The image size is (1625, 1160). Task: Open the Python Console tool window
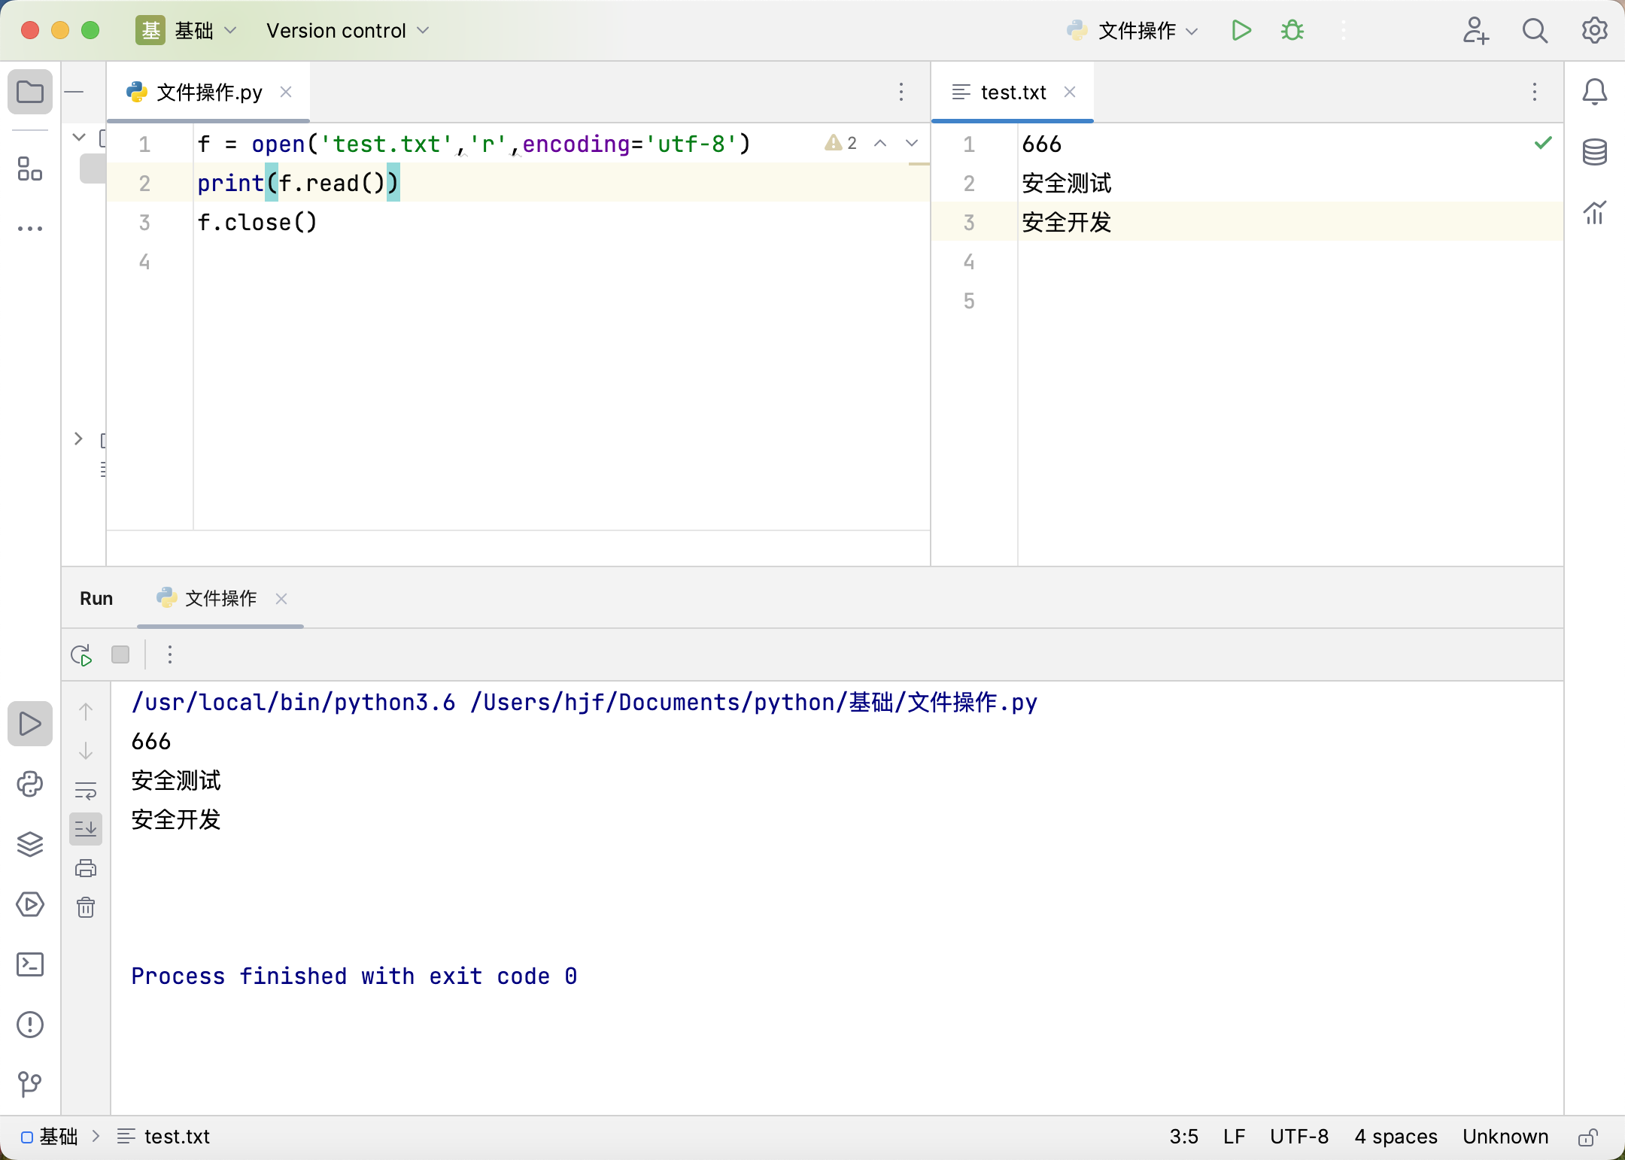(x=30, y=784)
